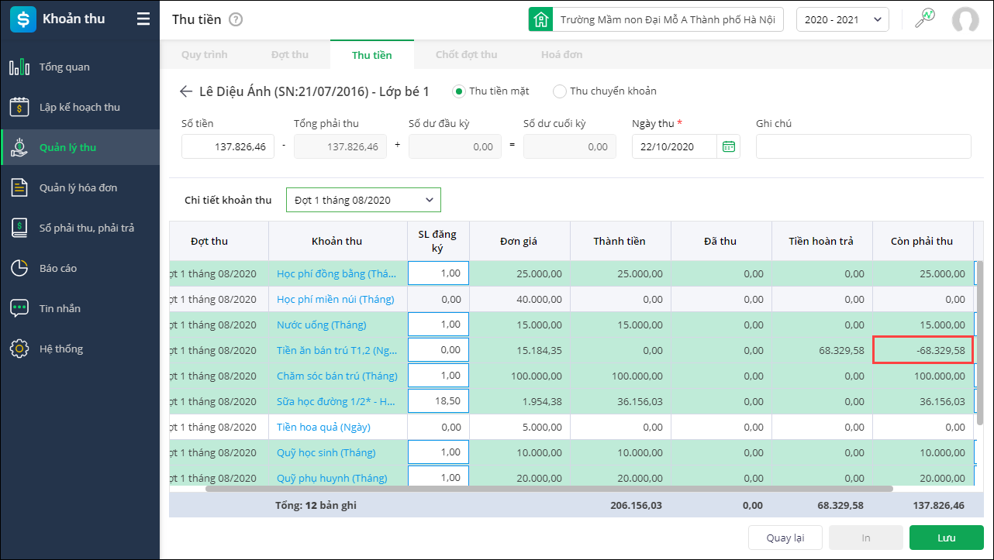Viewport: 994px width, 560px height.
Task: Open the Tin nhắn message icon
Action: 19,309
